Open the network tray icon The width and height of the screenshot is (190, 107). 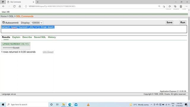pyautogui.click(x=166, y=105)
